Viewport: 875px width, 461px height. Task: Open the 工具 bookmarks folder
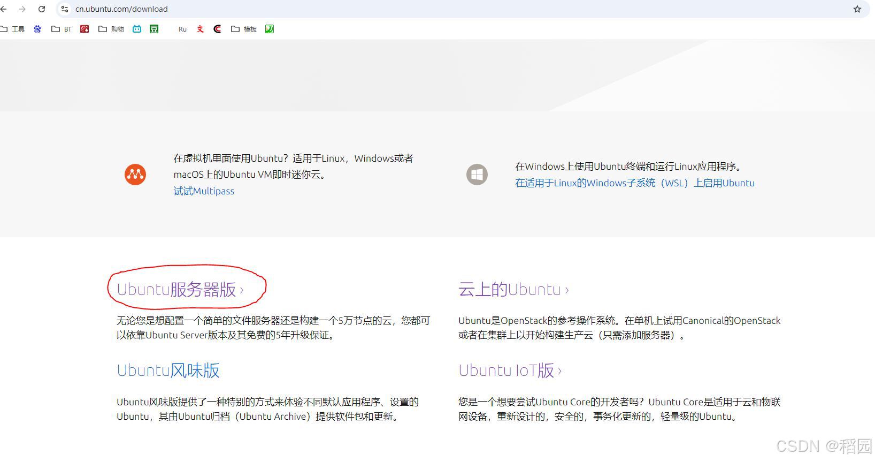(x=13, y=29)
